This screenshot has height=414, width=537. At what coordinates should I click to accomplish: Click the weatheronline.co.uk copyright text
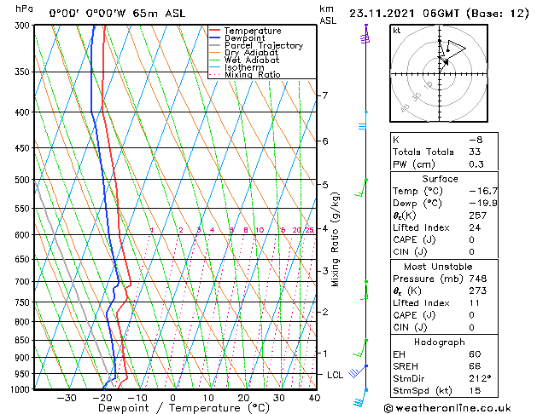[x=447, y=408]
